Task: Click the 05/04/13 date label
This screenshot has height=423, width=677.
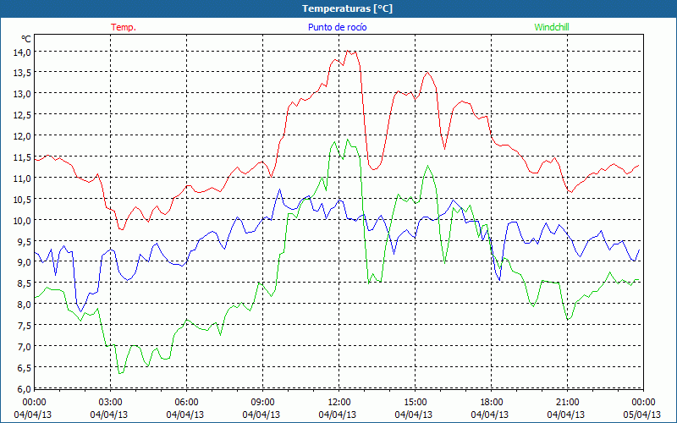Action: pos(642,415)
